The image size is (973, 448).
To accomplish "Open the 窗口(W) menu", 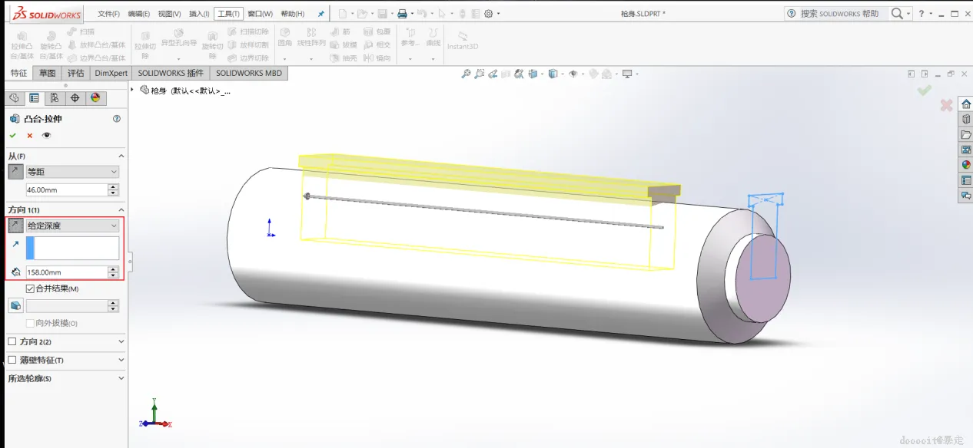I will [x=260, y=14].
